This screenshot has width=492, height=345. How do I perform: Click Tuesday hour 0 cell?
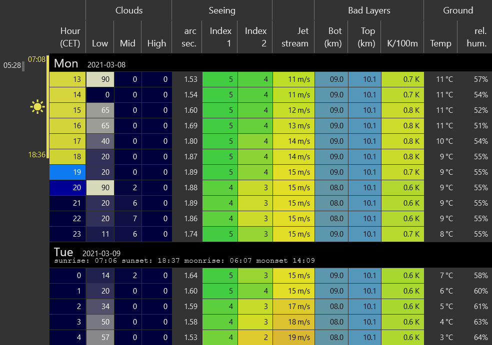pyautogui.click(x=67, y=276)
